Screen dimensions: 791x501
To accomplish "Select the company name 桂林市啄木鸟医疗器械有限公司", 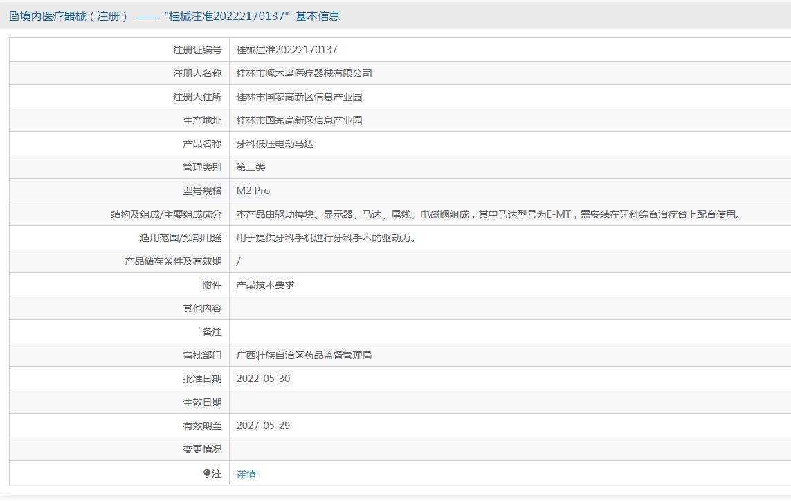I will pyautogui.click(x=304, y=73).
